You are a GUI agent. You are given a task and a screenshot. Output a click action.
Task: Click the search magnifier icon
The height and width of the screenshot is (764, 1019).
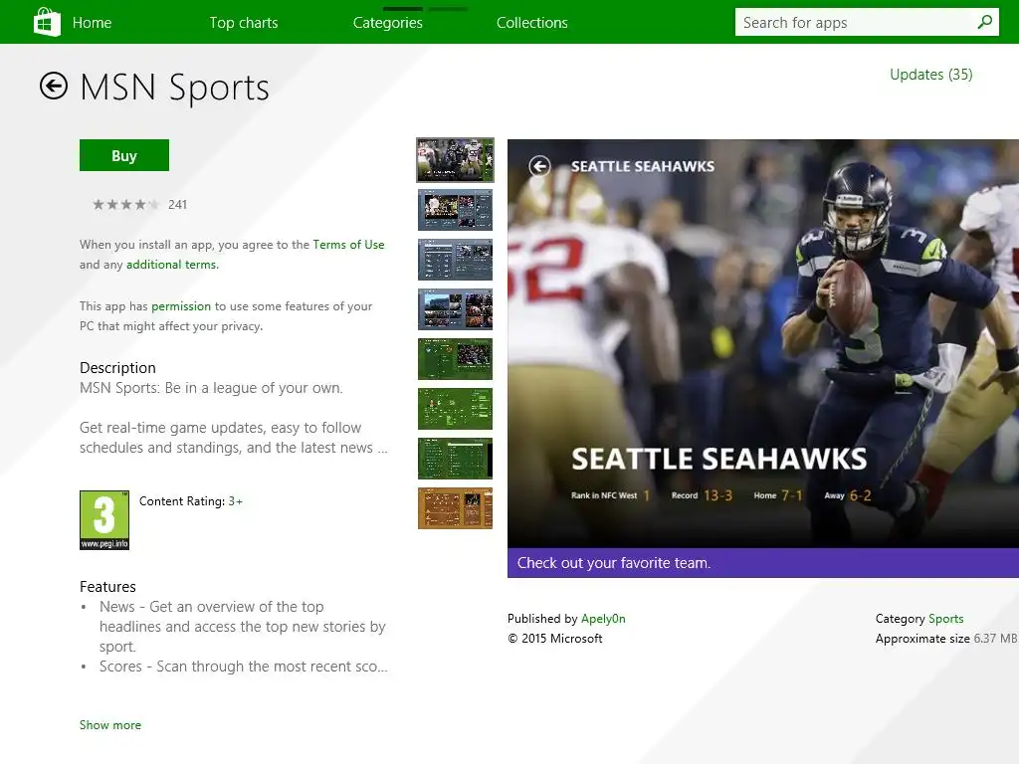[985, 22]
